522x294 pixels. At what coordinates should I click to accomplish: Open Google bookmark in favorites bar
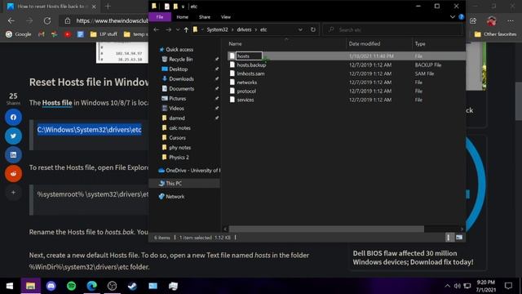19,34
